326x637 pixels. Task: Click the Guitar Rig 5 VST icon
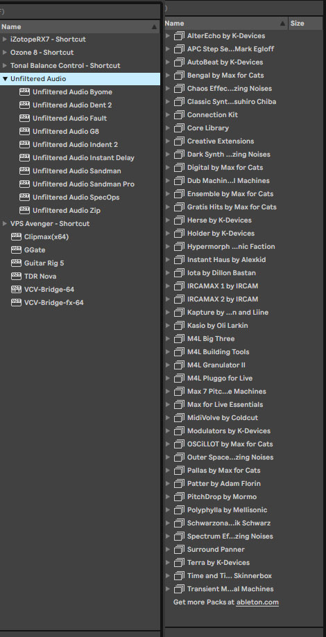tap(16, 263)
